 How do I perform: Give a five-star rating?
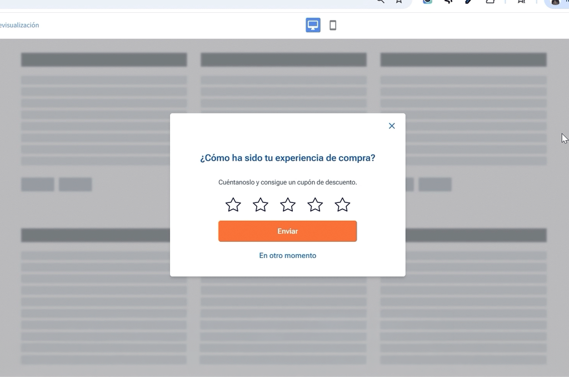coord(342,205)
